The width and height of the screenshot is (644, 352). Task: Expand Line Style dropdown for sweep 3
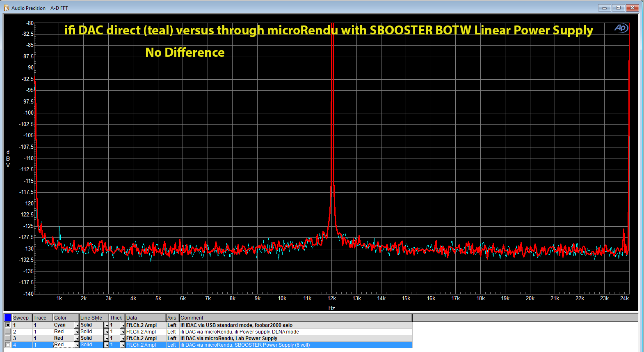(x=107, y=338)
